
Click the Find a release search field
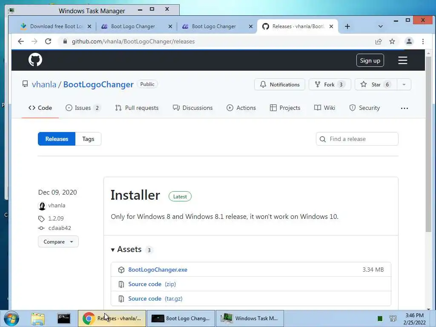pyautogui.click(x=357, y=139)
